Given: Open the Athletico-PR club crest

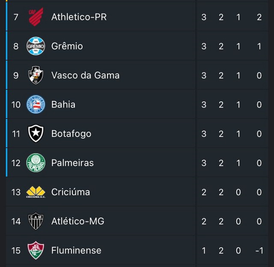Looking at the screenshot, I should point(36,17).
